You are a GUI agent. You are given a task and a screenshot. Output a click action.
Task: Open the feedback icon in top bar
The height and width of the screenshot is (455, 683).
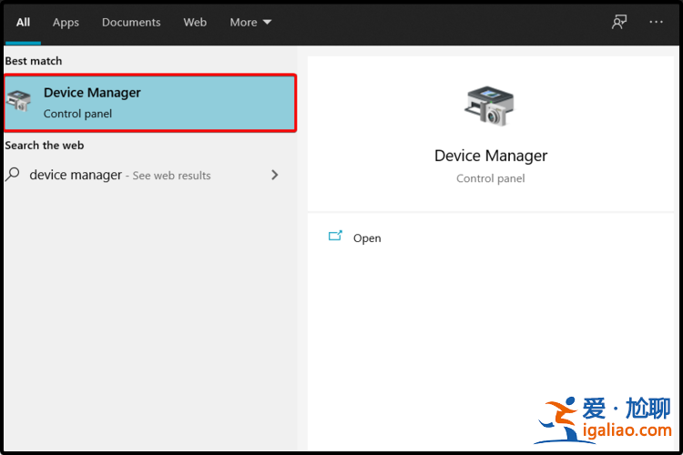coord(619,22)
